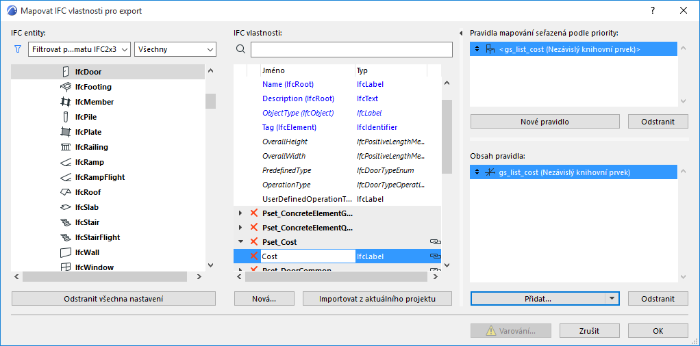Click reorder handle in rule content row
The width and height of the screenshot is (700, 346).
[x=477, y=172]
